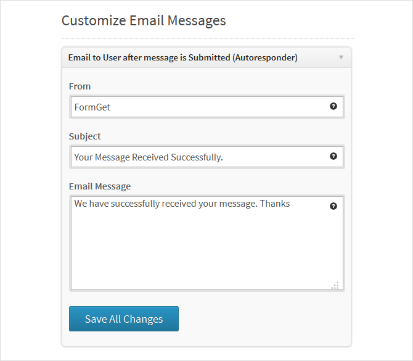413x361 pixels.
Task: Click the From field label
Action: coord(80,86)
